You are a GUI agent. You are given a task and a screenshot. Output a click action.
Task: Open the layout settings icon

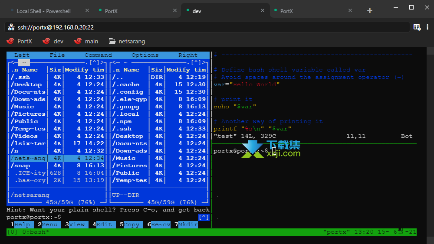417,27
